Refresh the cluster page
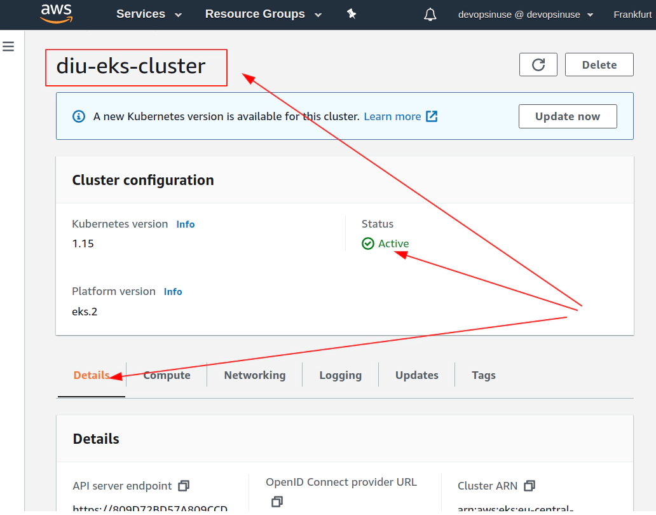Image resolution: width=656 pixels, height=515 pixels. click(538, 64)
